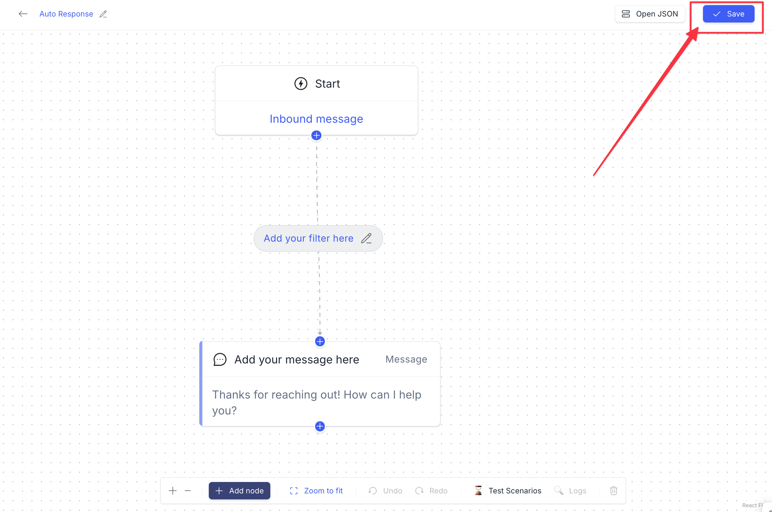The image size is (772, 512).
Task: Save the flow
Action: (728, 14)
